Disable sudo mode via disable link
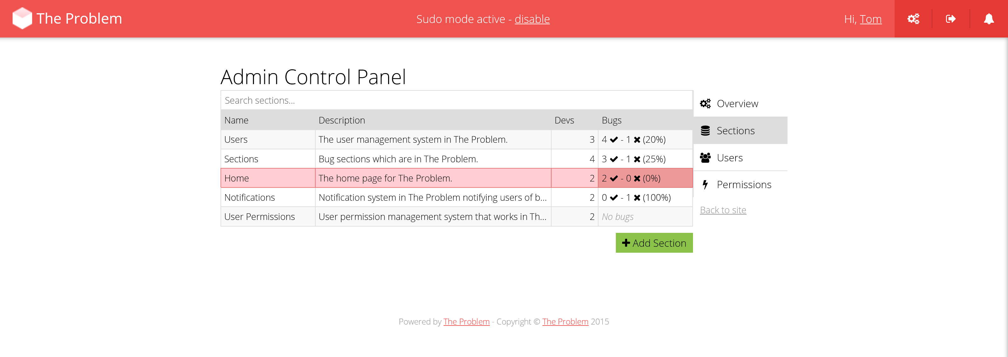 pos(532,19)
